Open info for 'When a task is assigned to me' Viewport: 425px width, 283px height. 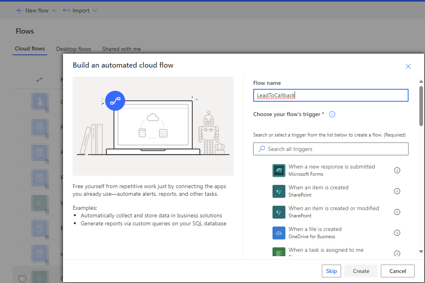pos(397,253)
